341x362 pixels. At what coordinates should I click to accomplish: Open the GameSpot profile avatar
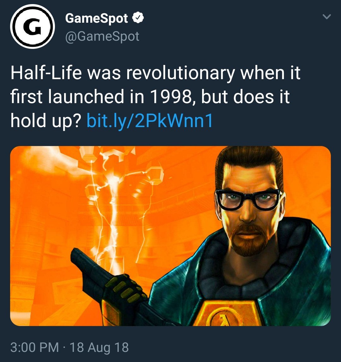click(33, 26)
